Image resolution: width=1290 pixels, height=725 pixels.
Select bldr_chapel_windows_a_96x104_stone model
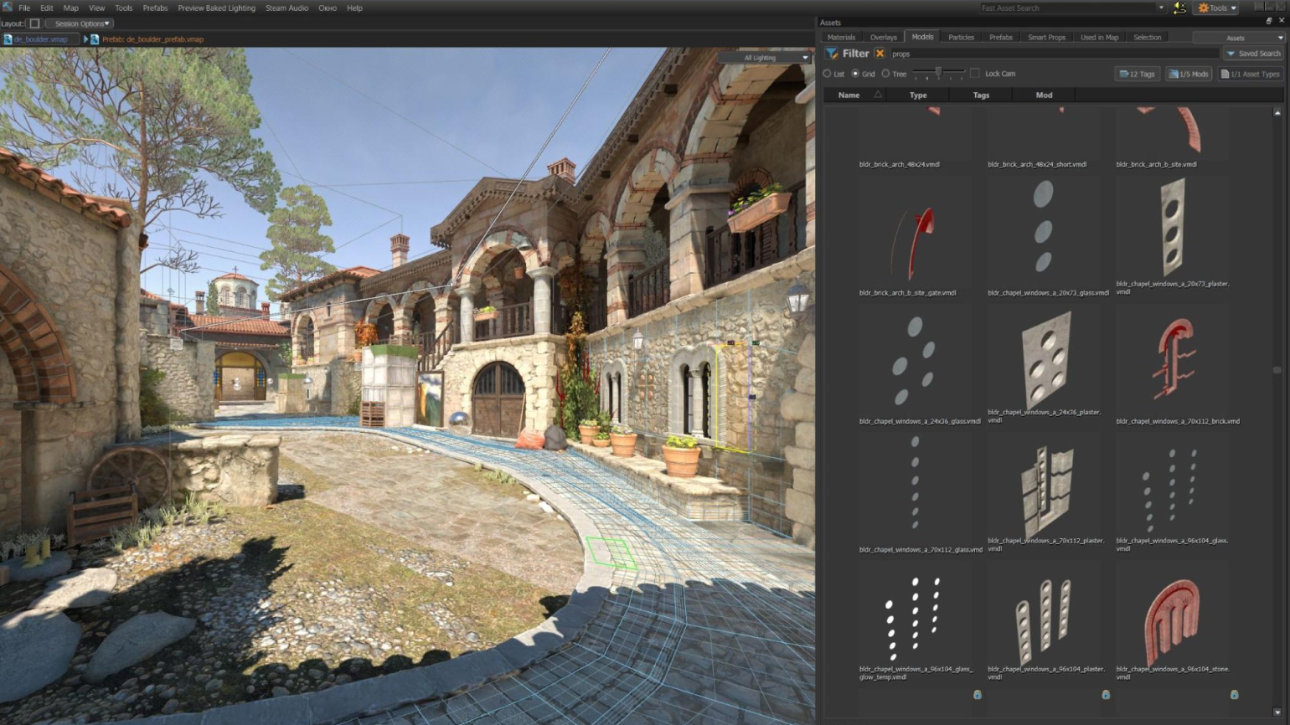click(1171, 621)
